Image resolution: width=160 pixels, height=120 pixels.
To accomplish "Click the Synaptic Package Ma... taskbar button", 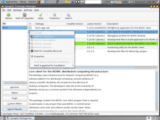I will tap(20, 118).
